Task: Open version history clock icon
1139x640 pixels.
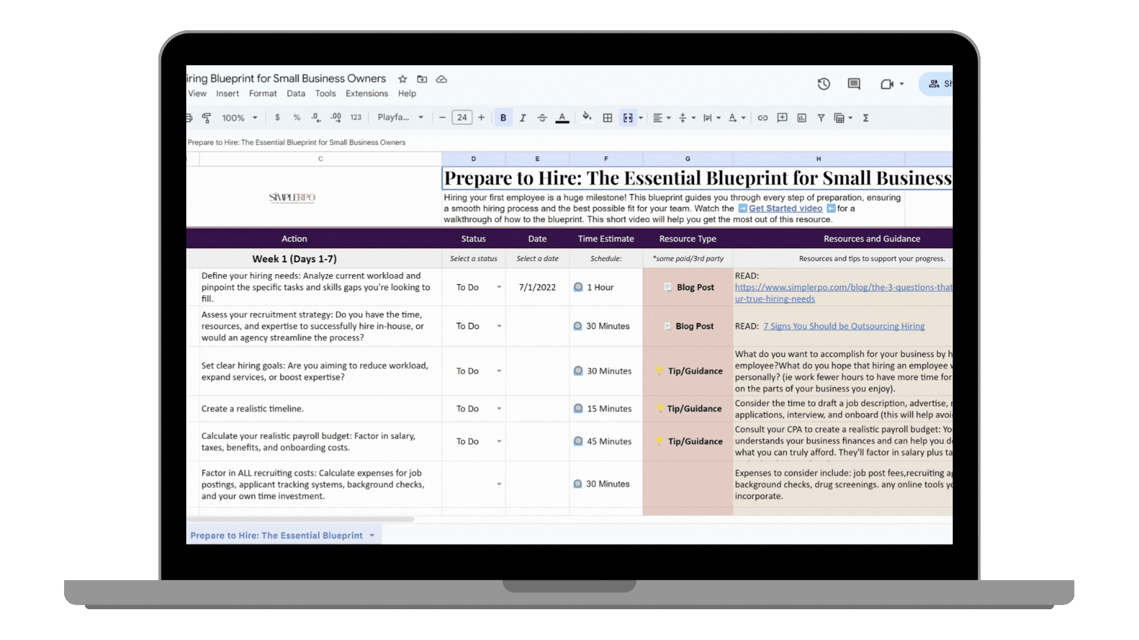Action: (823, 84)
